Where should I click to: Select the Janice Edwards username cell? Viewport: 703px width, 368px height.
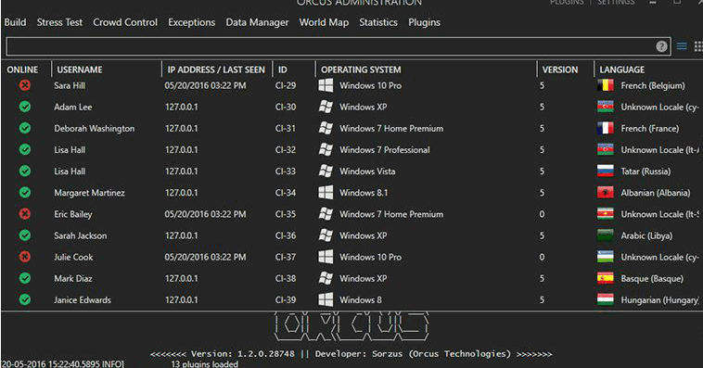[x=83, y=300]
